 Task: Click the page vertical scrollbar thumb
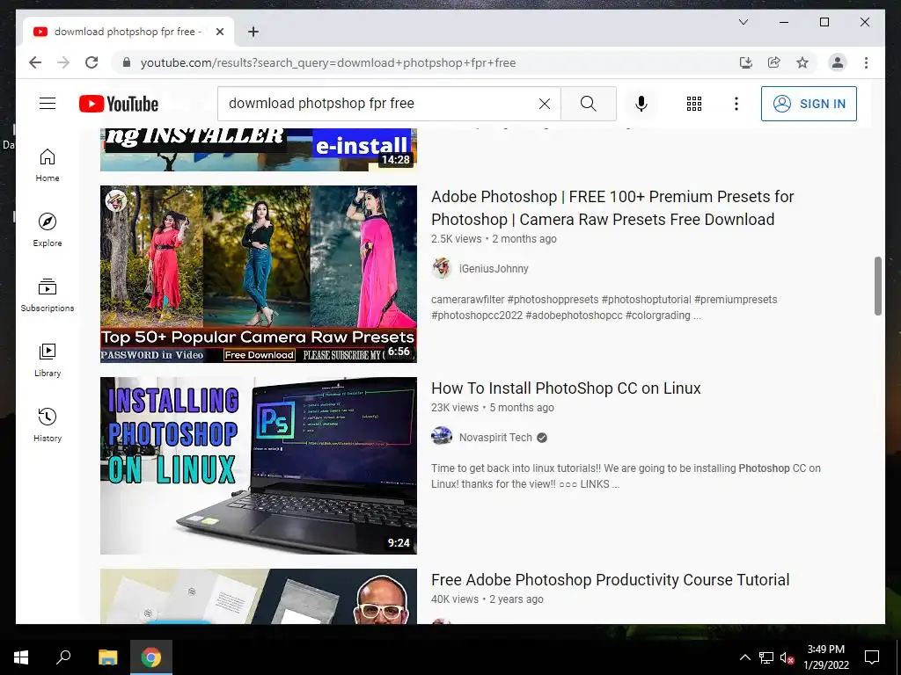click(877, 286)
